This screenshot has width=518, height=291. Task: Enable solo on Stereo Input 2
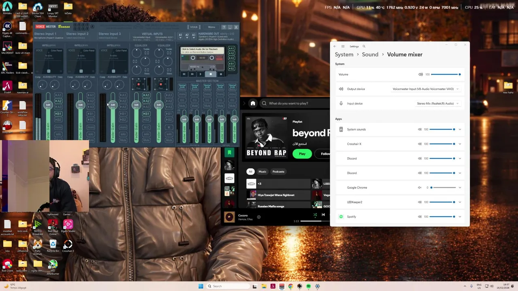[x=91, y=134]
